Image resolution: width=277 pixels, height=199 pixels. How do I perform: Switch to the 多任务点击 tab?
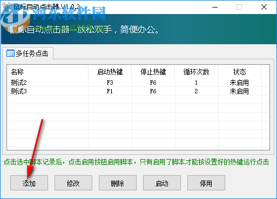[x=28, y=53]
